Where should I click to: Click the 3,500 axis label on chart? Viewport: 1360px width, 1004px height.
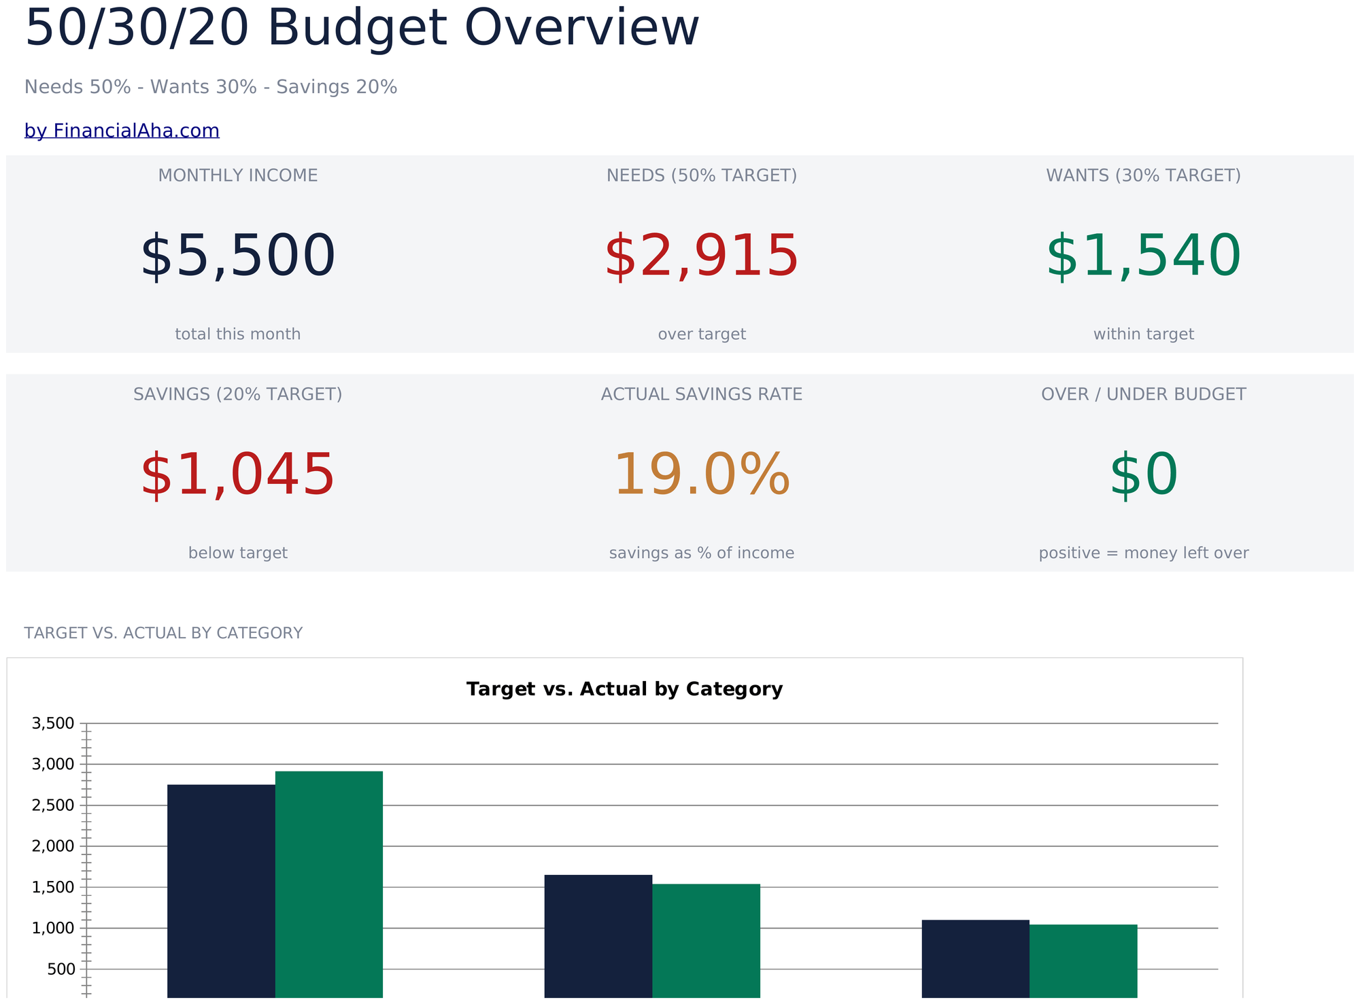(53, 723)
